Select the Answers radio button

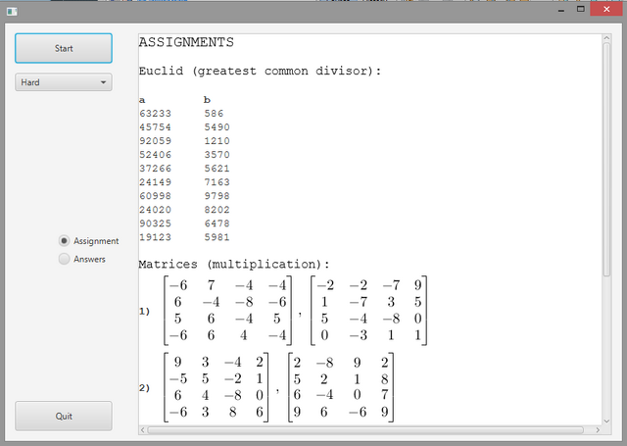pos(64,259)
